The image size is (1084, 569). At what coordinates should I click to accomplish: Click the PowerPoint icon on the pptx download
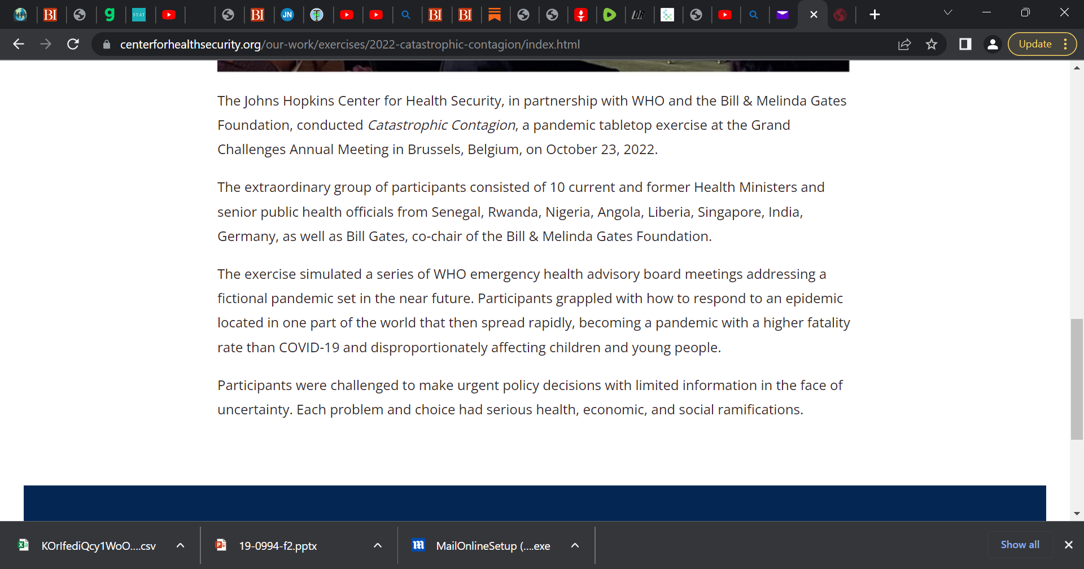[x=221, y=545]
